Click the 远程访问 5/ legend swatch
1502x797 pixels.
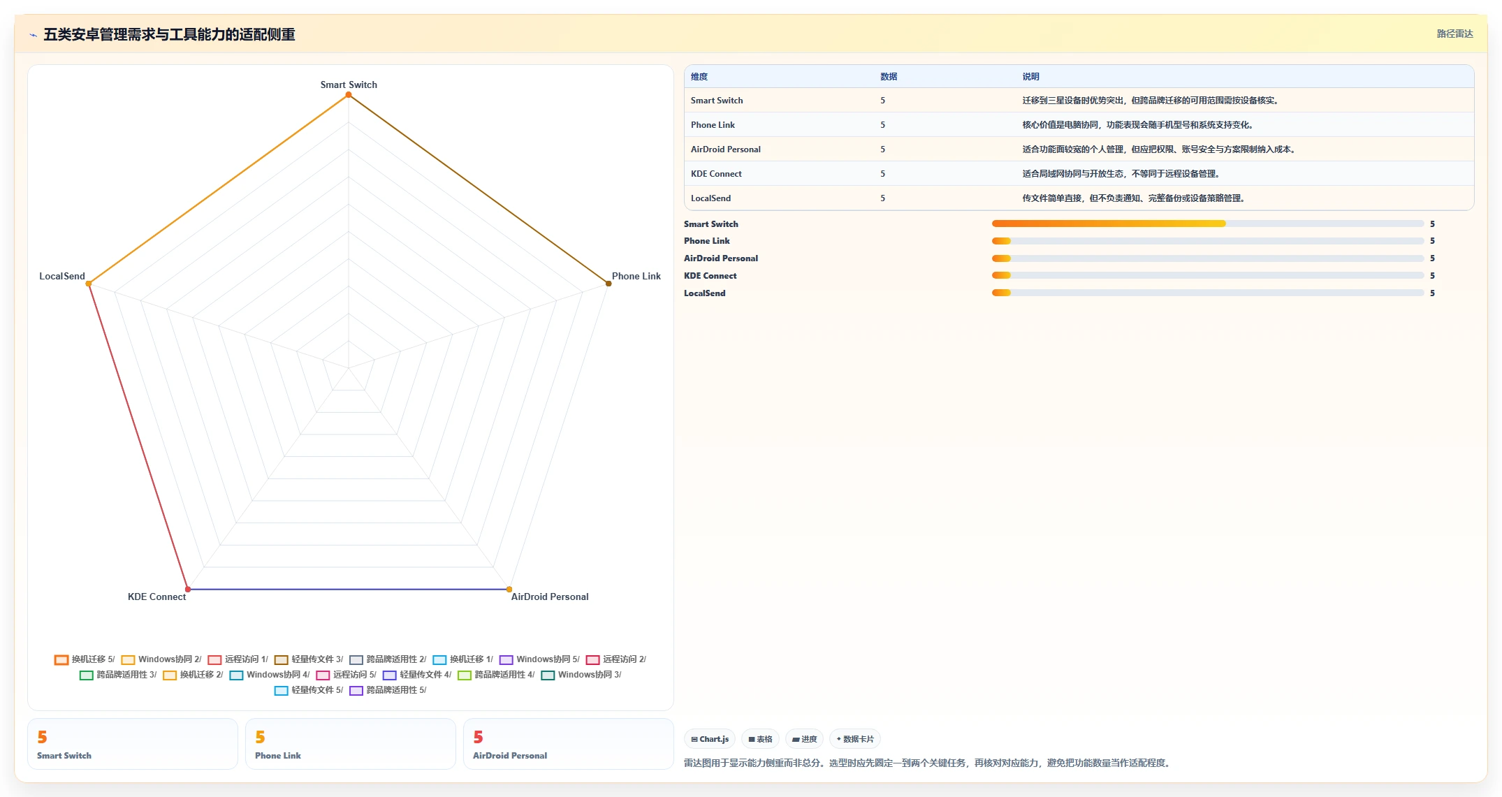pyautogui.click(x=323, y=675)
